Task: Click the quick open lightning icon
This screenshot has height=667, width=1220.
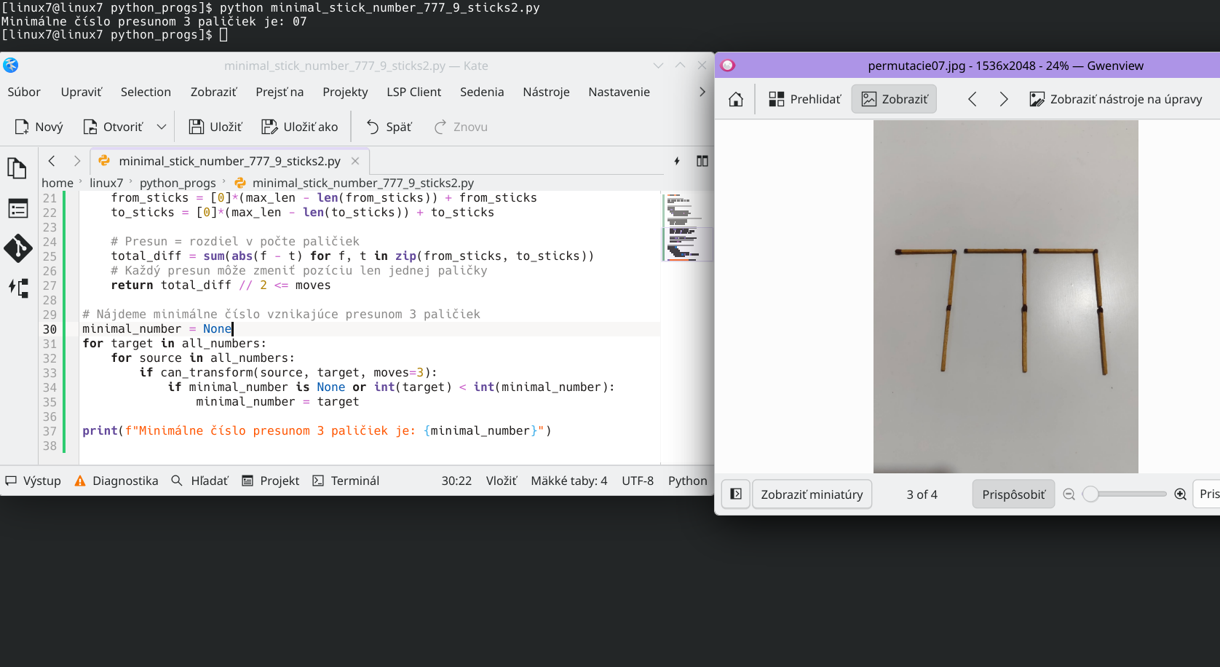Action: pos(677,161)
